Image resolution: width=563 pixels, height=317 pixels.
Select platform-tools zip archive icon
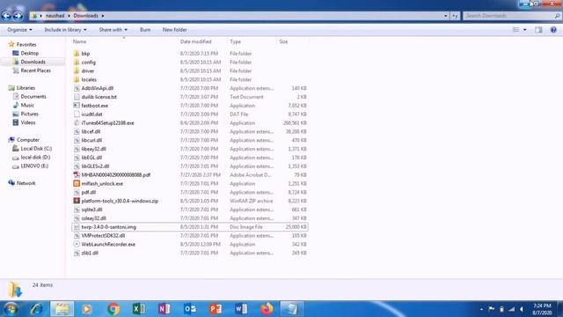click(x=77, y=201)
